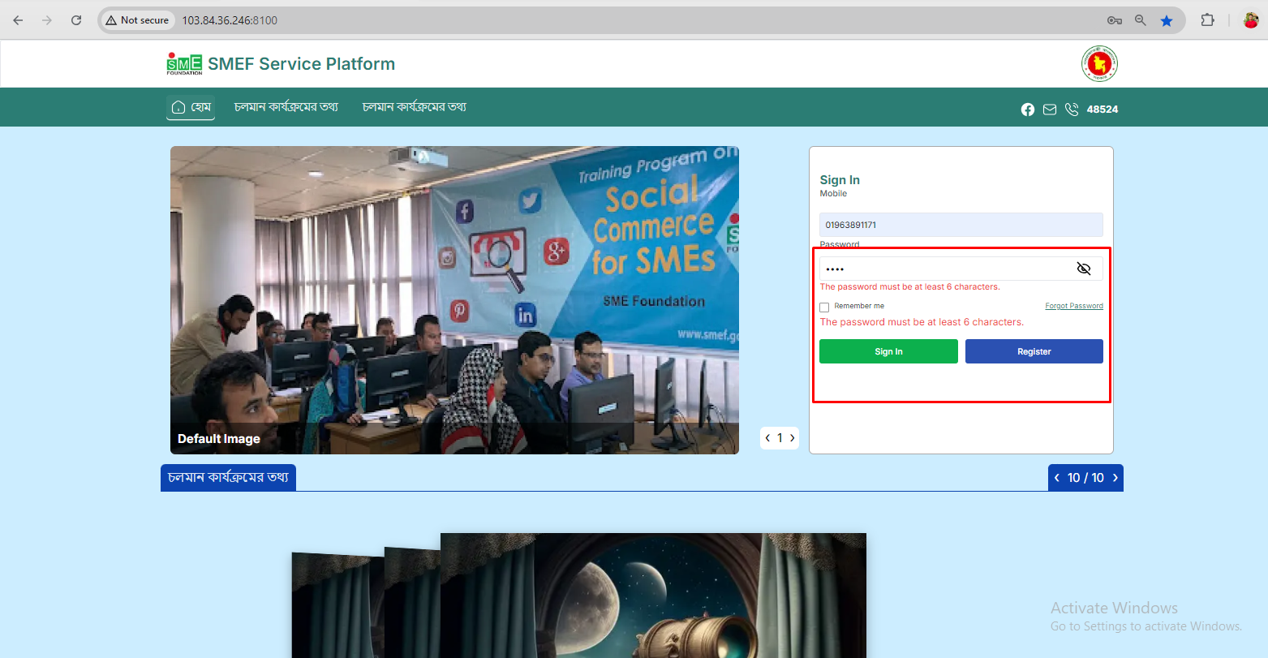Open the Not secure site info badge

(137, 20)
